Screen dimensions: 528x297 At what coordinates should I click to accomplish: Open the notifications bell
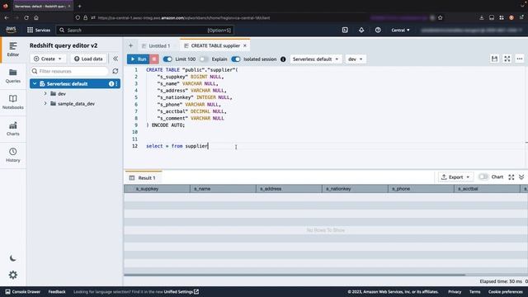point(361,30)
